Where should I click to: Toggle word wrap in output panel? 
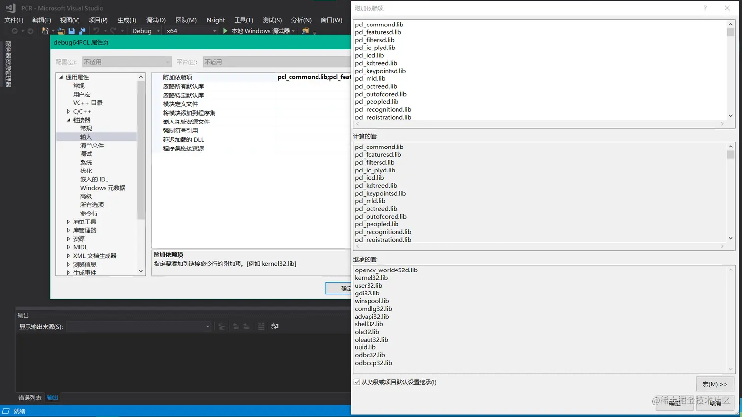pyautogui.click(x=275, y=326)
